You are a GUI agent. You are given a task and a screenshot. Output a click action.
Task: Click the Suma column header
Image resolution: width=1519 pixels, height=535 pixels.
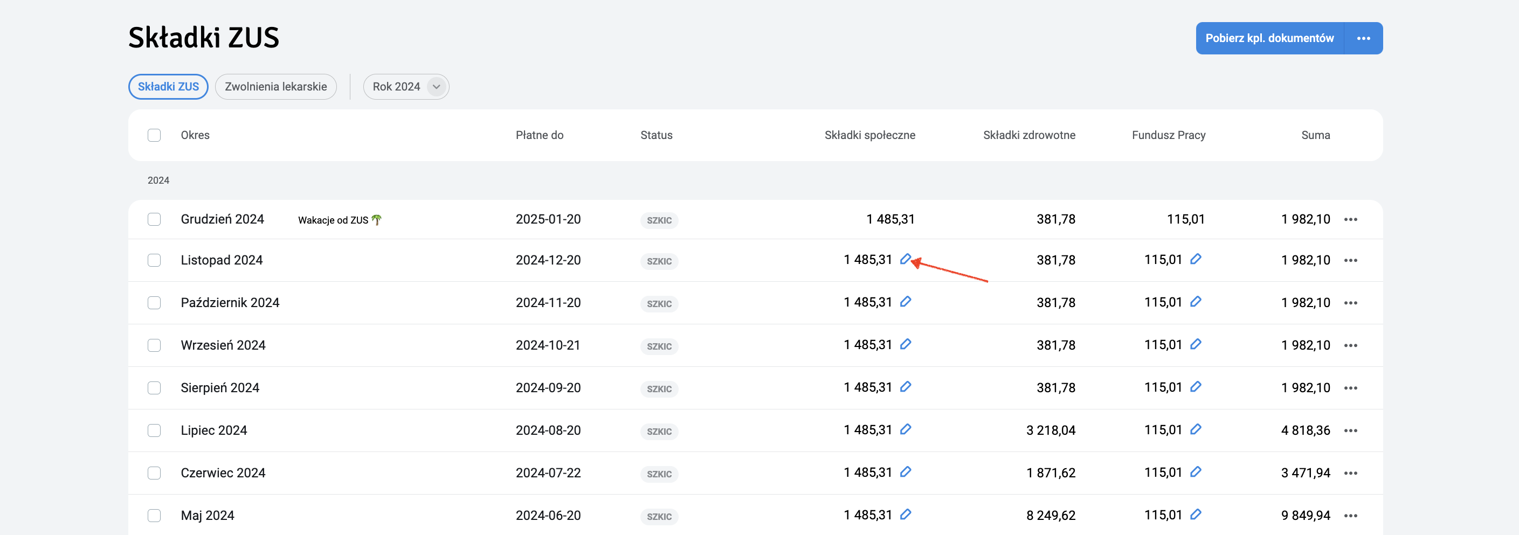1316,135
